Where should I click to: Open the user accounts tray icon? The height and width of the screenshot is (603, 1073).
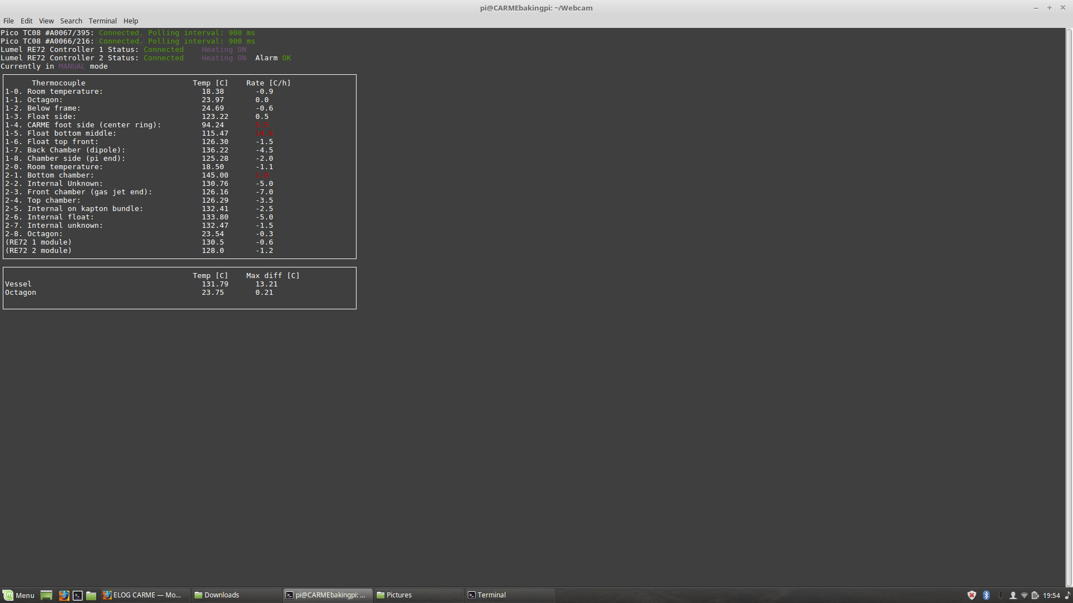pos(1013,595)
